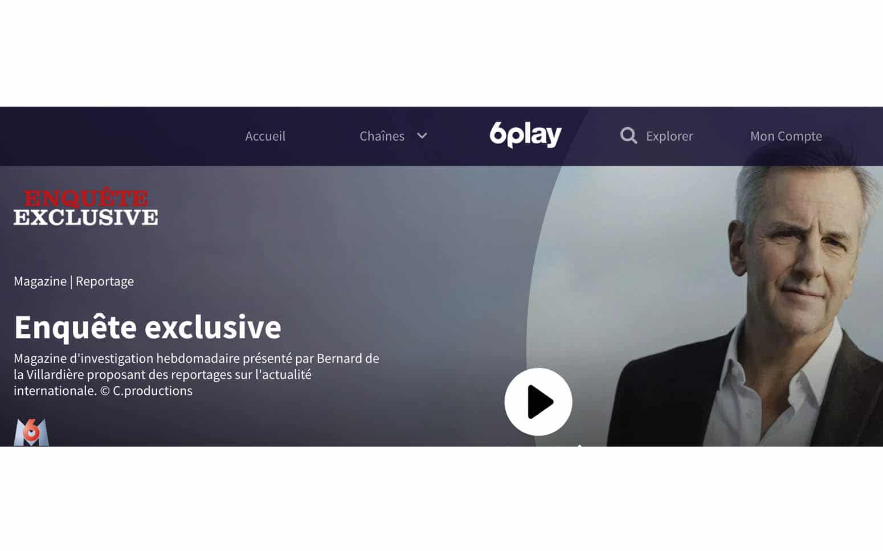Expand the Chaînes chevron arrow
The image size is (883, 551).
(x=422, y=136)
